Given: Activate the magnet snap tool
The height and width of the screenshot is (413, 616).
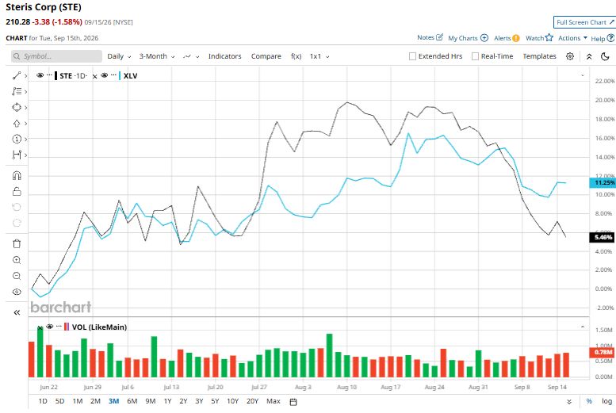Looking at the screenshot, I should pos(17,175).
